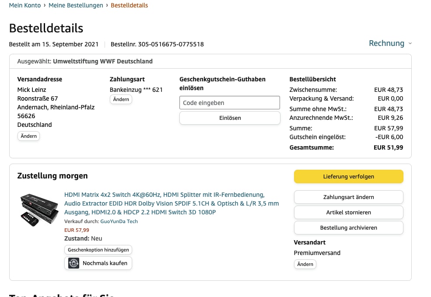Image resolution: width=431 pixels, height=297 pixels.
Task: Change the shipping address with Ändern
Action: pyautogui.click(x=28, y=136)
